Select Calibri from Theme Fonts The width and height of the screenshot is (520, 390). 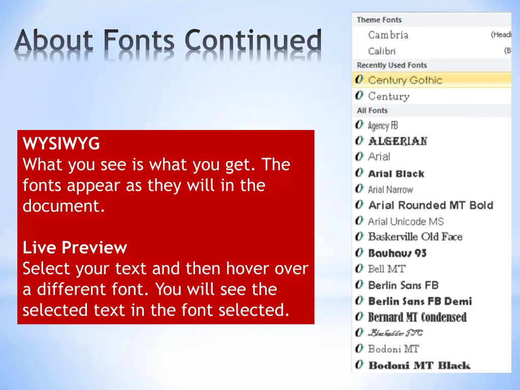[432, 51]
